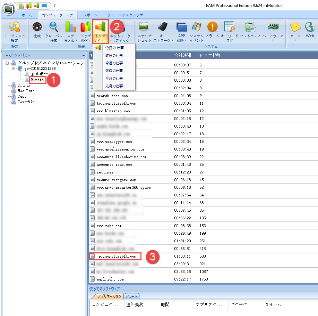Select the Hinata agent in the tree

pos(37,80)
